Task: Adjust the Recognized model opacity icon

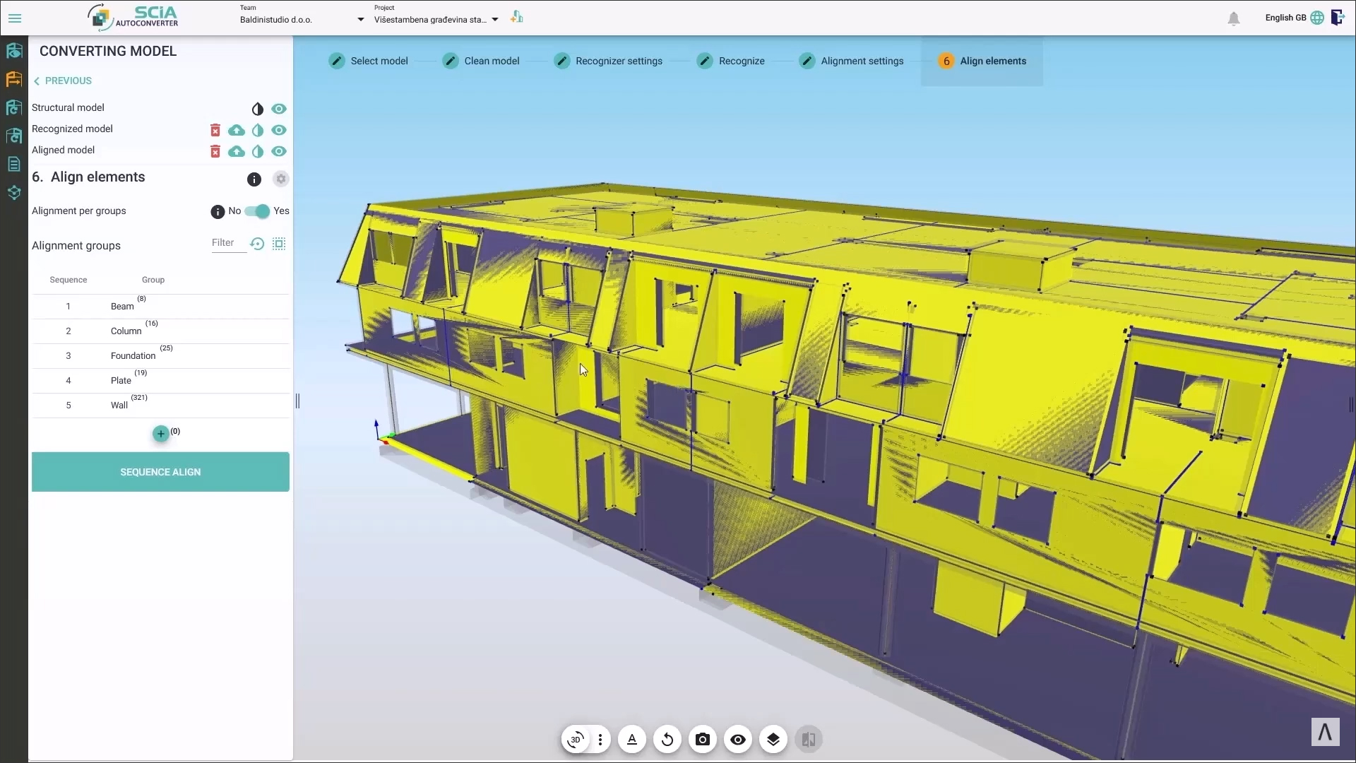Action: [x=258, y=130]
